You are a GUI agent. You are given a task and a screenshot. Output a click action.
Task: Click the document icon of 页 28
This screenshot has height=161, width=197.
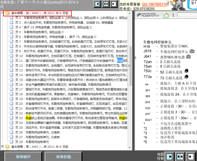pyautogui.click(x=12, y=142)
